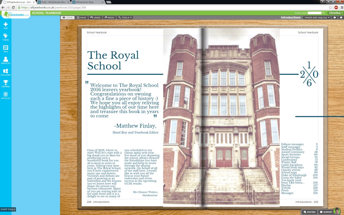Open the AWARDS panel
Viewport: 344px width, 215px height.
point(6,84)
